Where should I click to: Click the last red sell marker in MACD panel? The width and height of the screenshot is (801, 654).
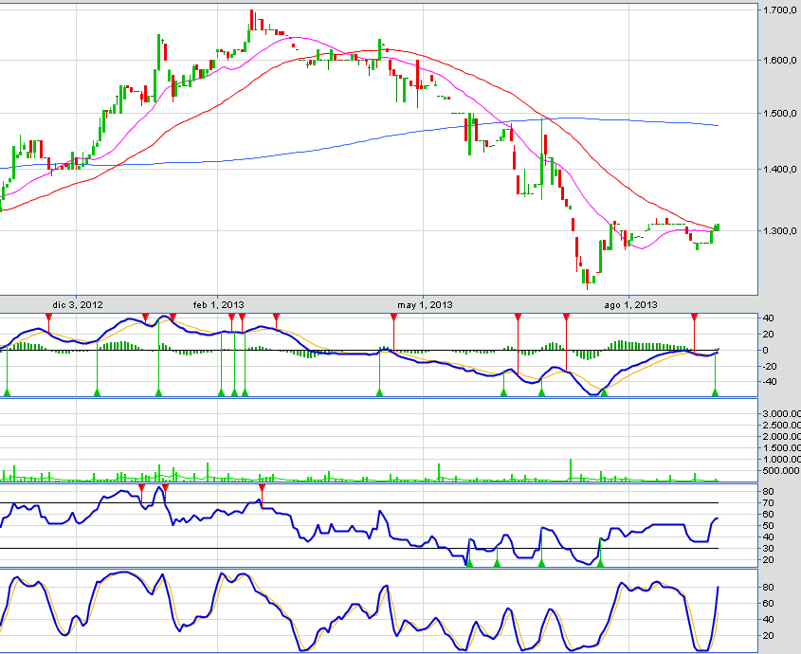coord(694,317)
